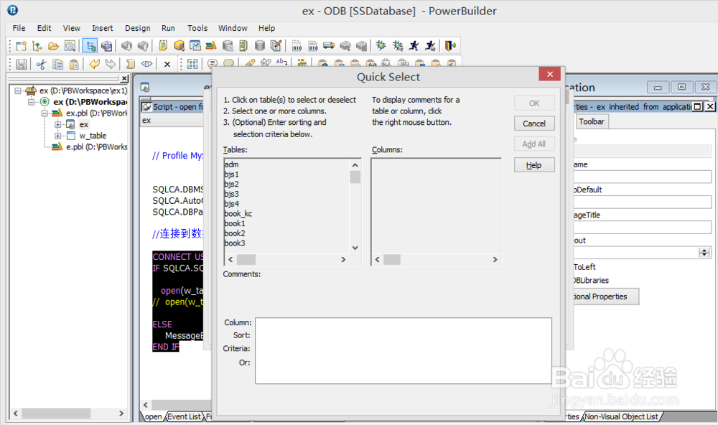
Task: Open the Database painter cylinder icon
Action: point(260,46)
